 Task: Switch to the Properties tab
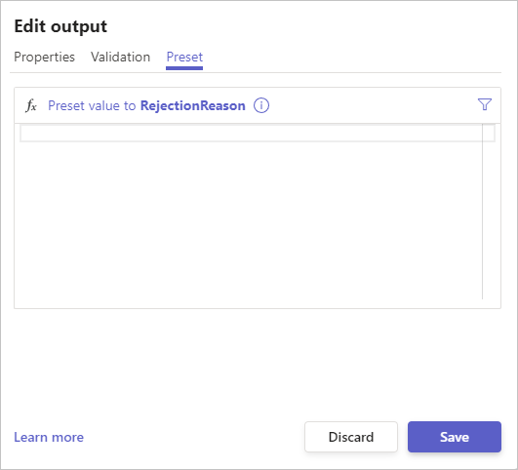(x=44, y=57)
